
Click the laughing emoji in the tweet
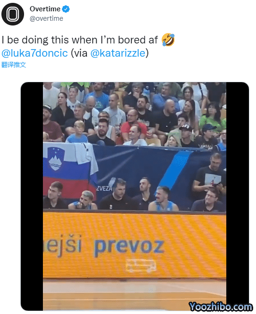(x=168, y=40)
